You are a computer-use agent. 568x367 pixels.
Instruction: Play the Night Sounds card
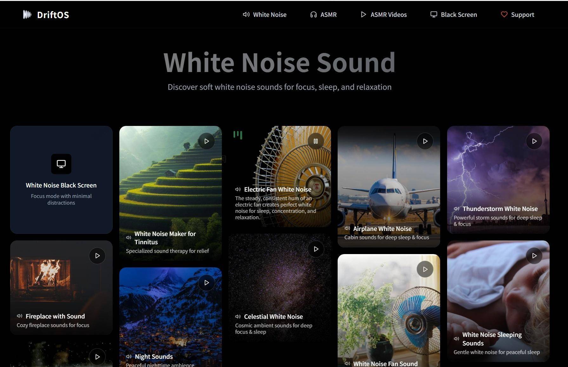coord(207,283)
